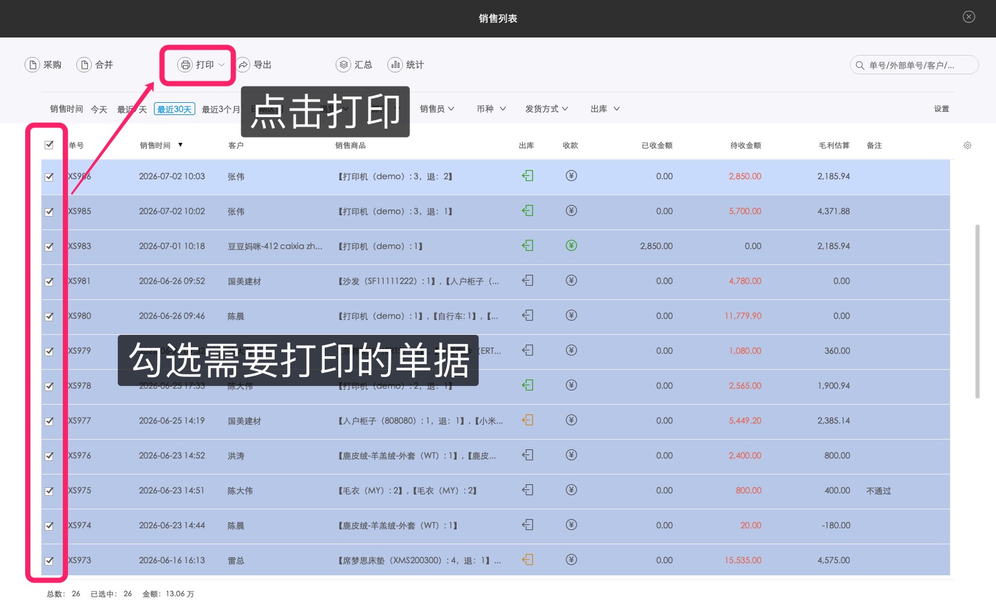Screen dimensions: 996x607
Task: Select the 最近30天 time filter
Action: [175, 109]
